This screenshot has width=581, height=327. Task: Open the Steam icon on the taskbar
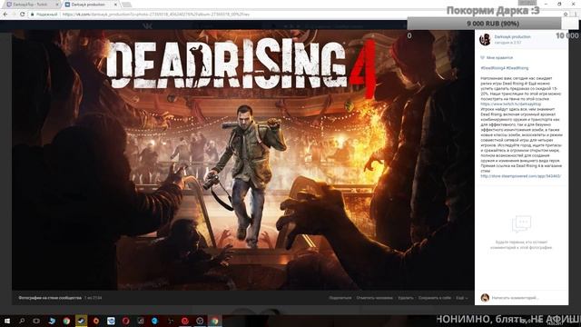[x=81, y=321]
